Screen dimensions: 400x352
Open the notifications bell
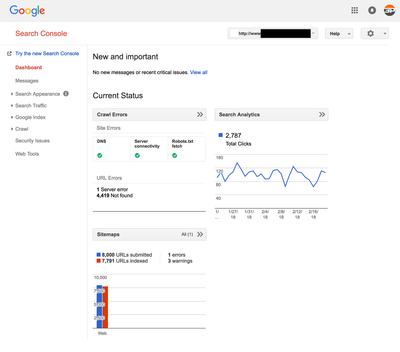coord(372,10)
